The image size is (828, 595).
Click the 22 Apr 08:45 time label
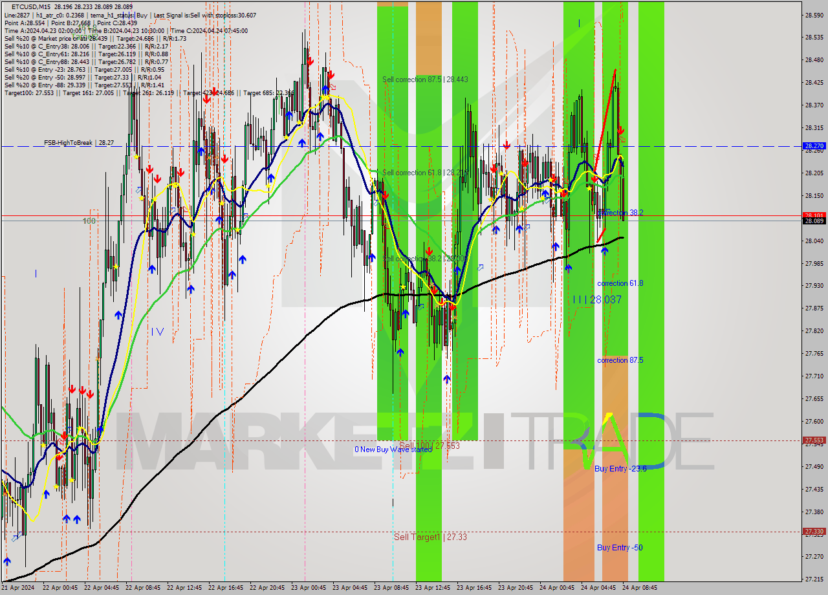(x=142, y=588)
